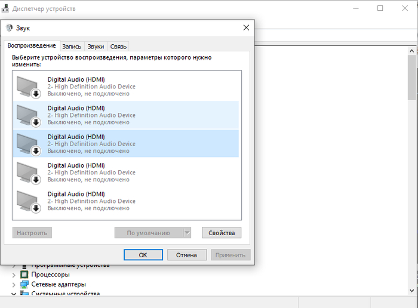Click the Свойства button
This screenshot has height=308, width=418.
click(221, 233)
